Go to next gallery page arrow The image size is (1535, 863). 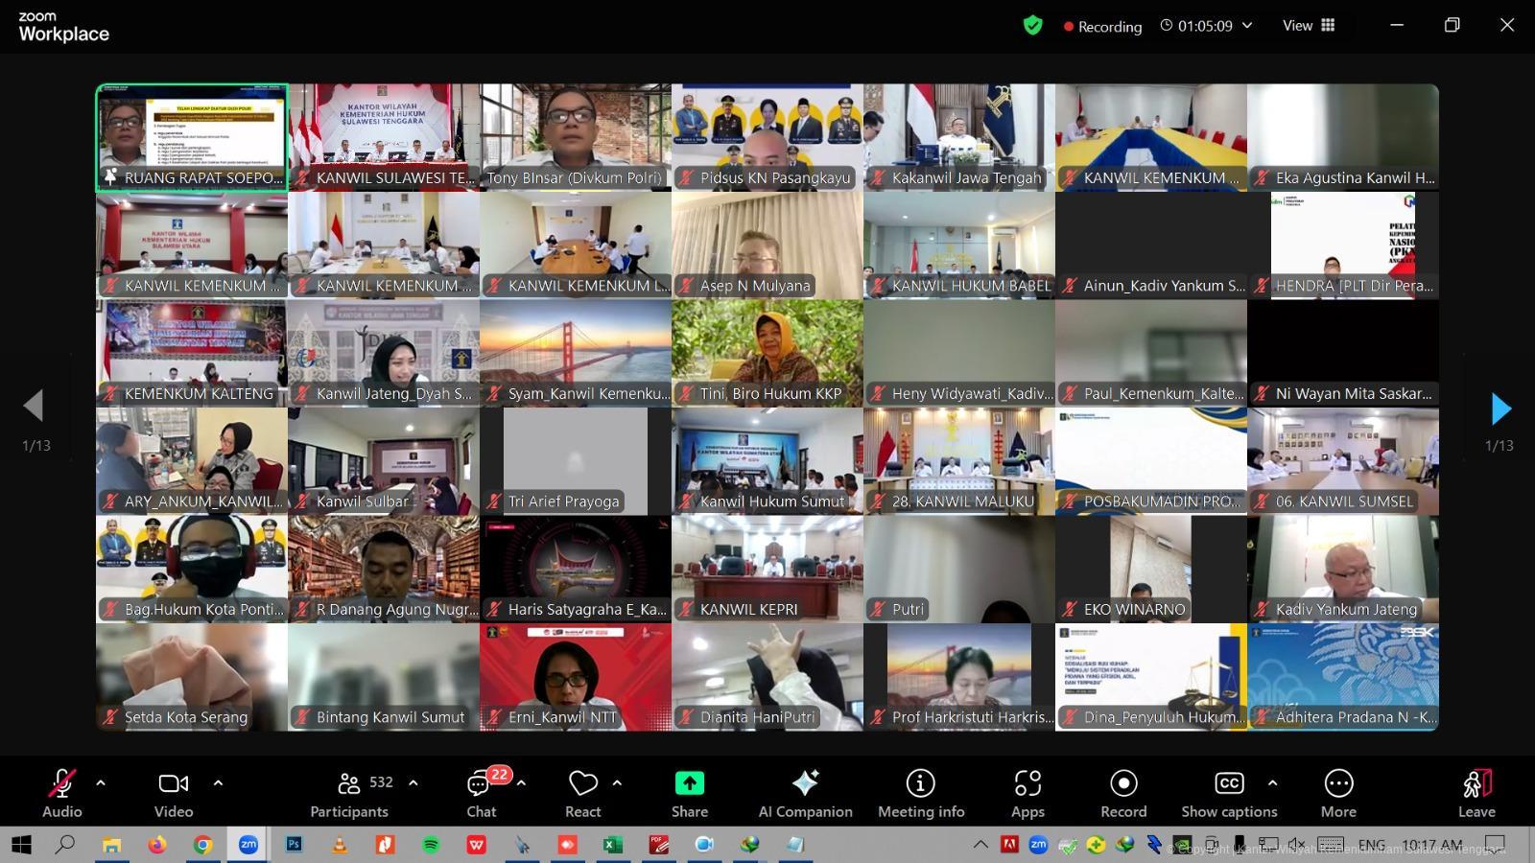1500,409
